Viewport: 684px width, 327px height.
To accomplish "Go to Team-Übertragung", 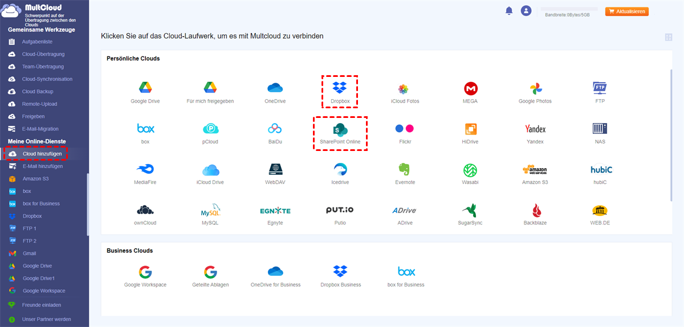I will click(44, 67).
